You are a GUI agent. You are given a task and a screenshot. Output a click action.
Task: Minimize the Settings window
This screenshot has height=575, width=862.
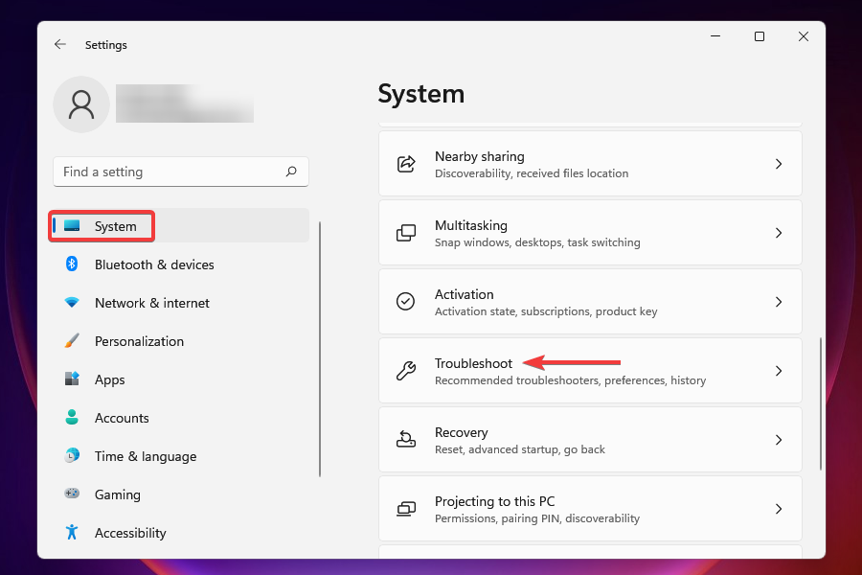(715, 36)
